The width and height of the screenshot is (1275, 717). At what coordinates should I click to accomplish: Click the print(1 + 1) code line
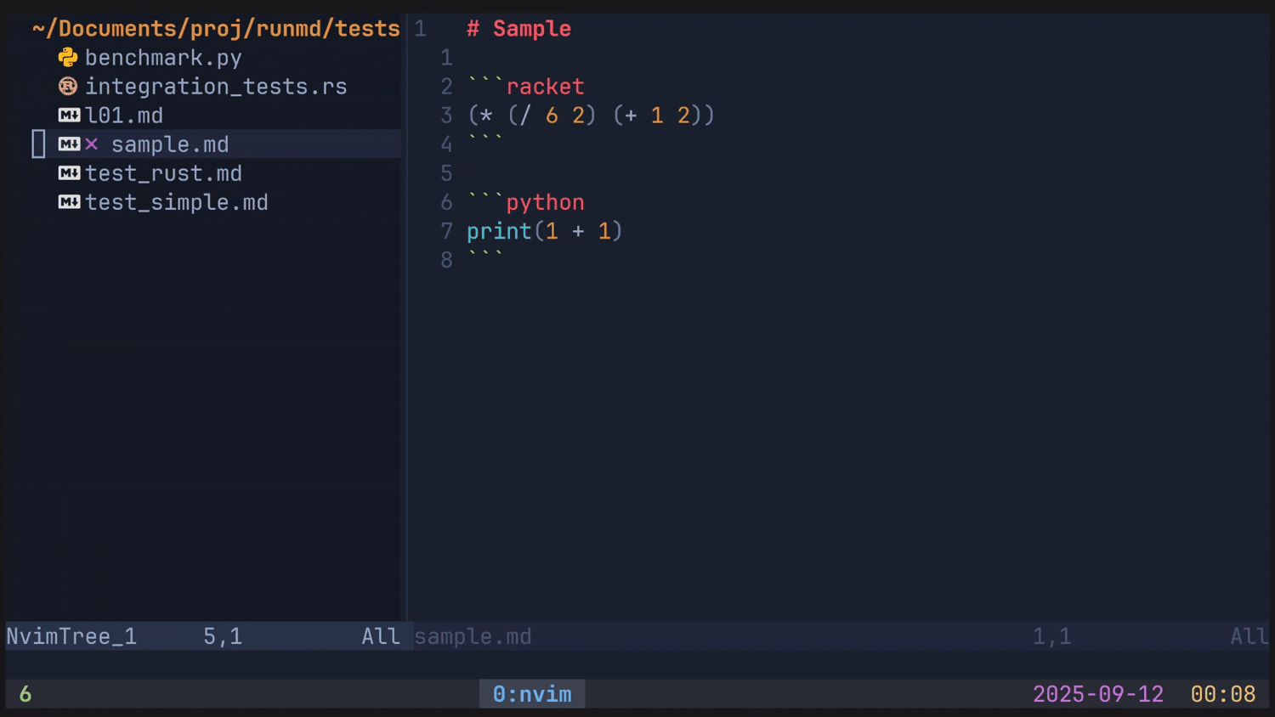(x=544, y=231)
